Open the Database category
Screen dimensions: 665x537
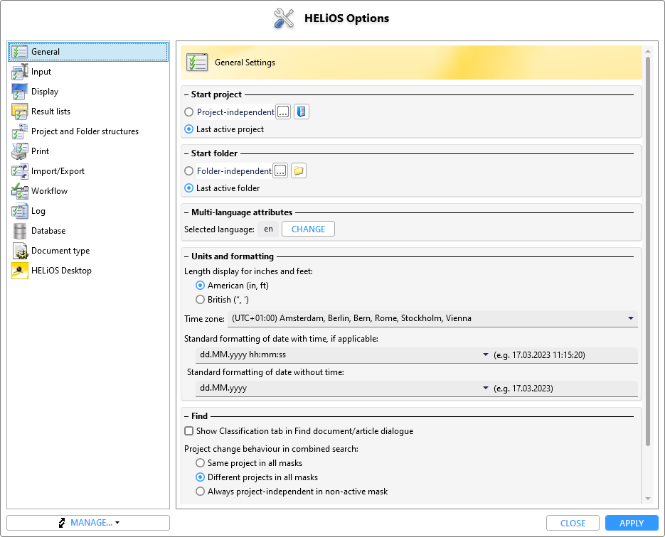click(x=88, y=231)
